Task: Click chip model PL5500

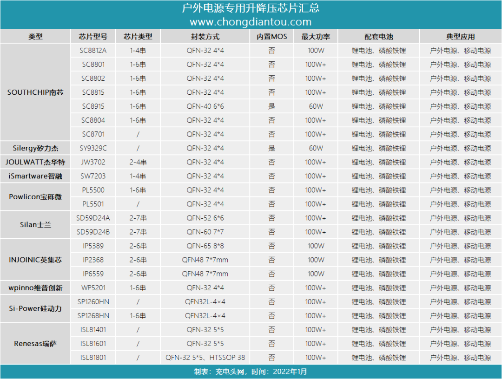Action: pos(93,190)
